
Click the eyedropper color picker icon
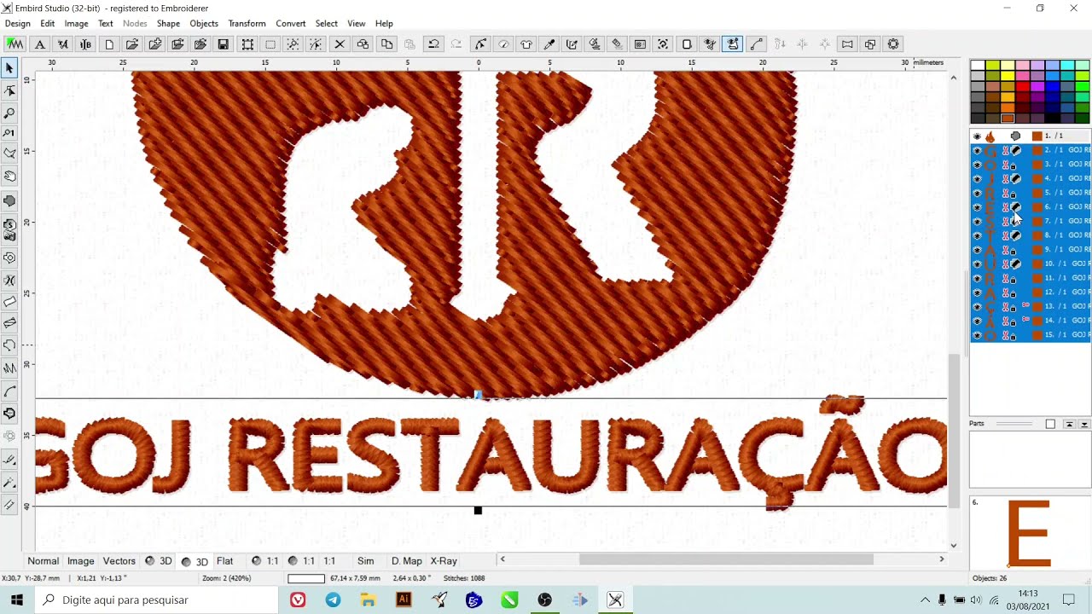549,44
